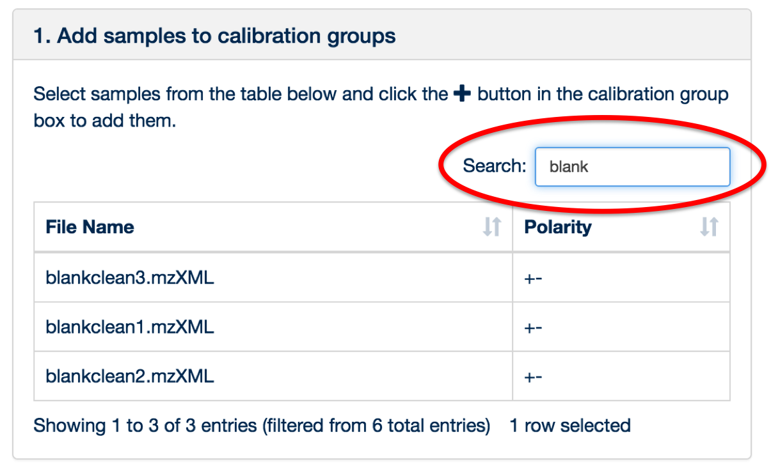Click the Polarity column header label
This screenshot has height=471, width=771.
click(x=558, y=227)
